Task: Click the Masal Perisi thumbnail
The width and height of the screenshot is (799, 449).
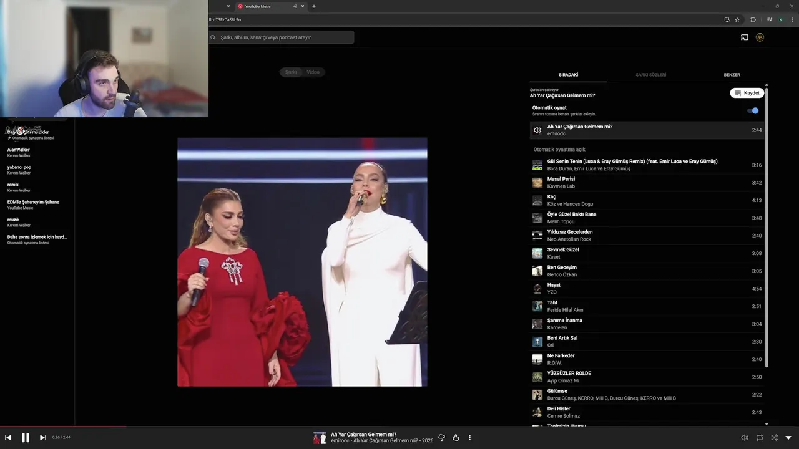Action: point(537,183)
